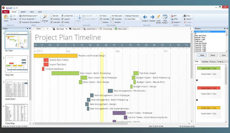
Task: Toggle the Include in Presentation checkbox
Action: click(x=20, y=22)
